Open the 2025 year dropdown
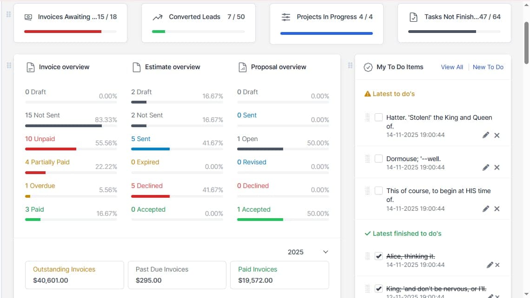Viewport: 530px width, 298px height. (308, 252)
